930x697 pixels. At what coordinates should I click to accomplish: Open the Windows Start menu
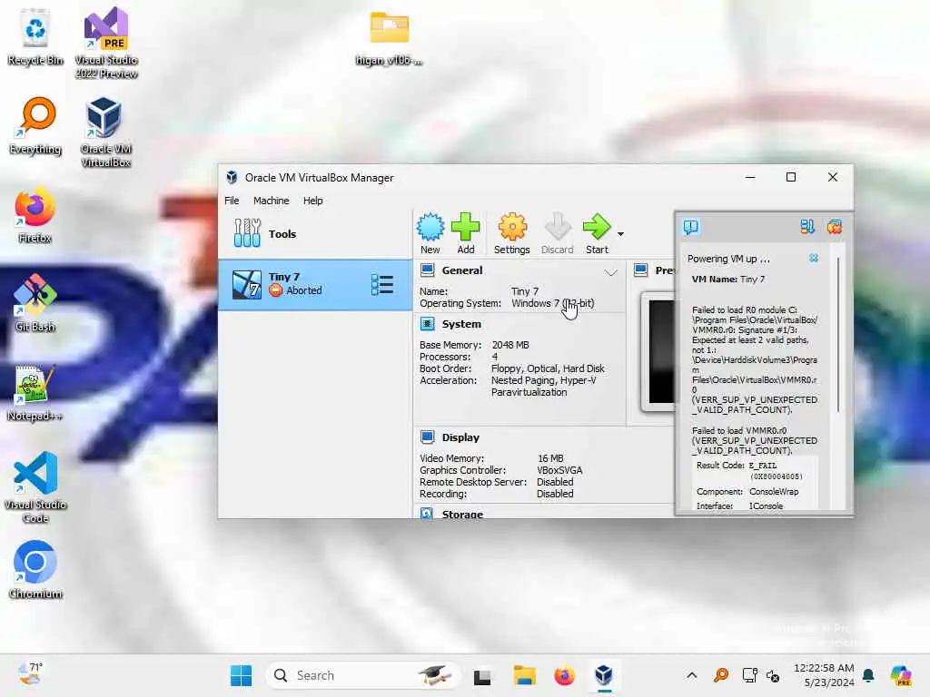click(241, 675)
